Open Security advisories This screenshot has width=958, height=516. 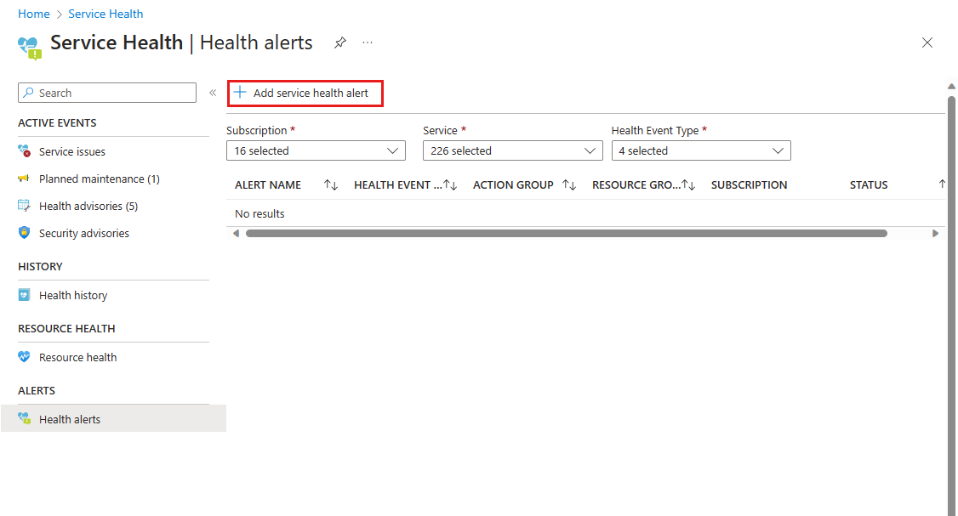(x=84, y=233)
